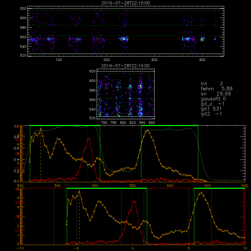Viewport: 251px width, 251px height.
Task: Select the 'ipt1 531' parameter line
Action: click(x=211, y=109)
